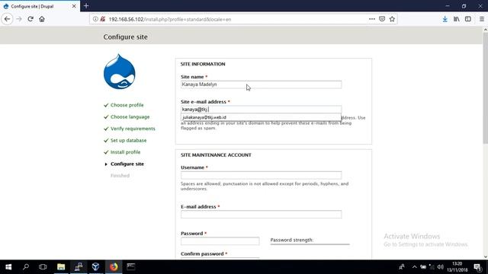The height and width of the screenshot is (274, 488).
Task: Open the notification center icon
Action: (478, 267)
